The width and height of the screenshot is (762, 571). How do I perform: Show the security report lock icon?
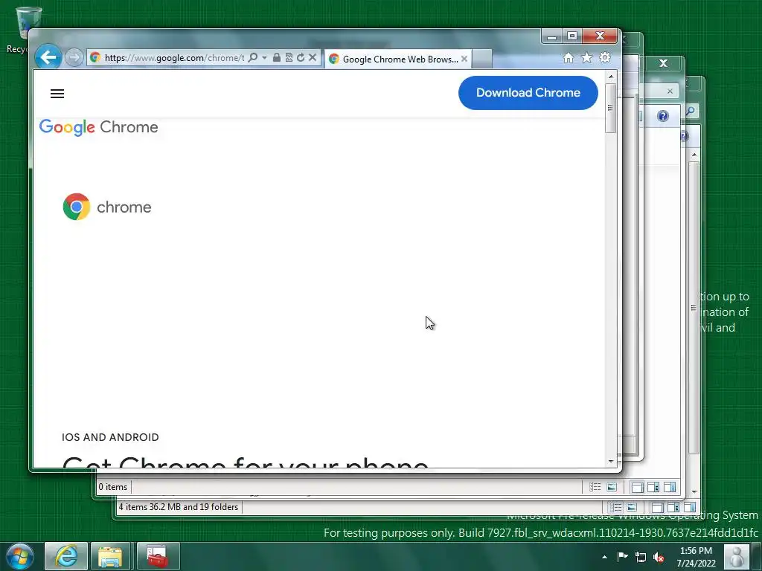277,58
